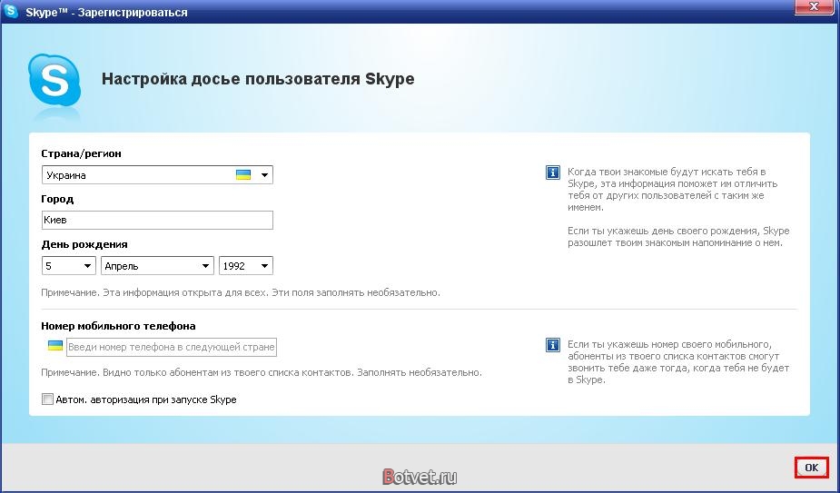Click the info icon beside the acquaintances search note
This screenshot has height=493, width=840.
point(552,173)
